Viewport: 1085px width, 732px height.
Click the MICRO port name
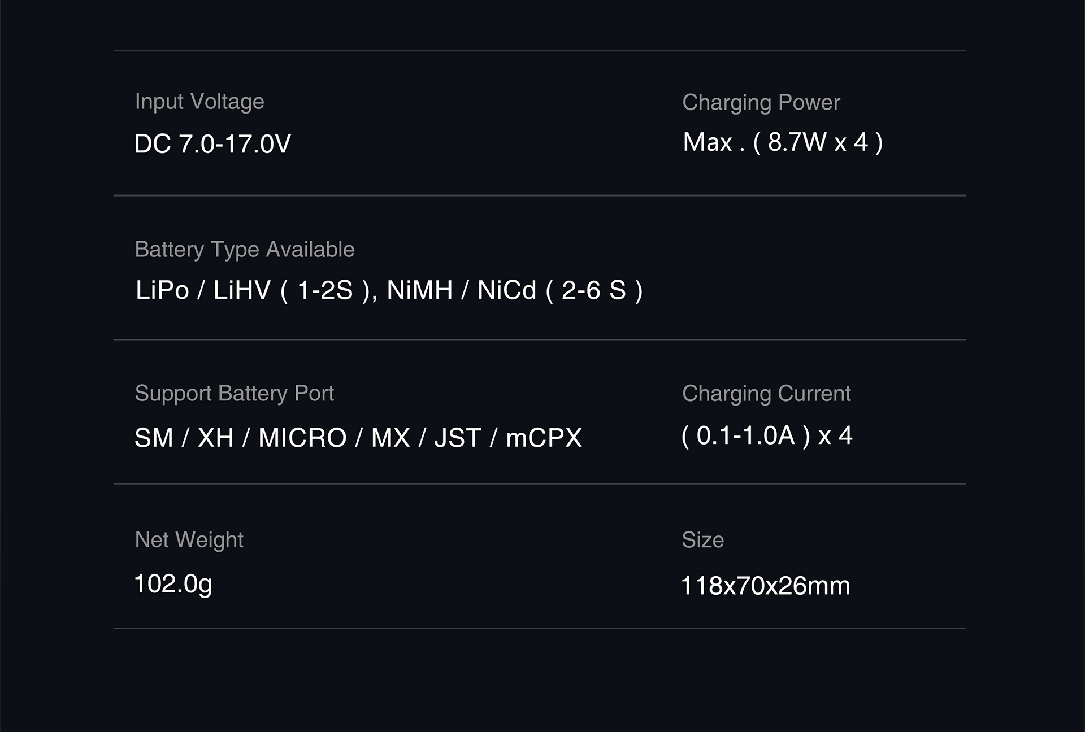tap(302, 438)
